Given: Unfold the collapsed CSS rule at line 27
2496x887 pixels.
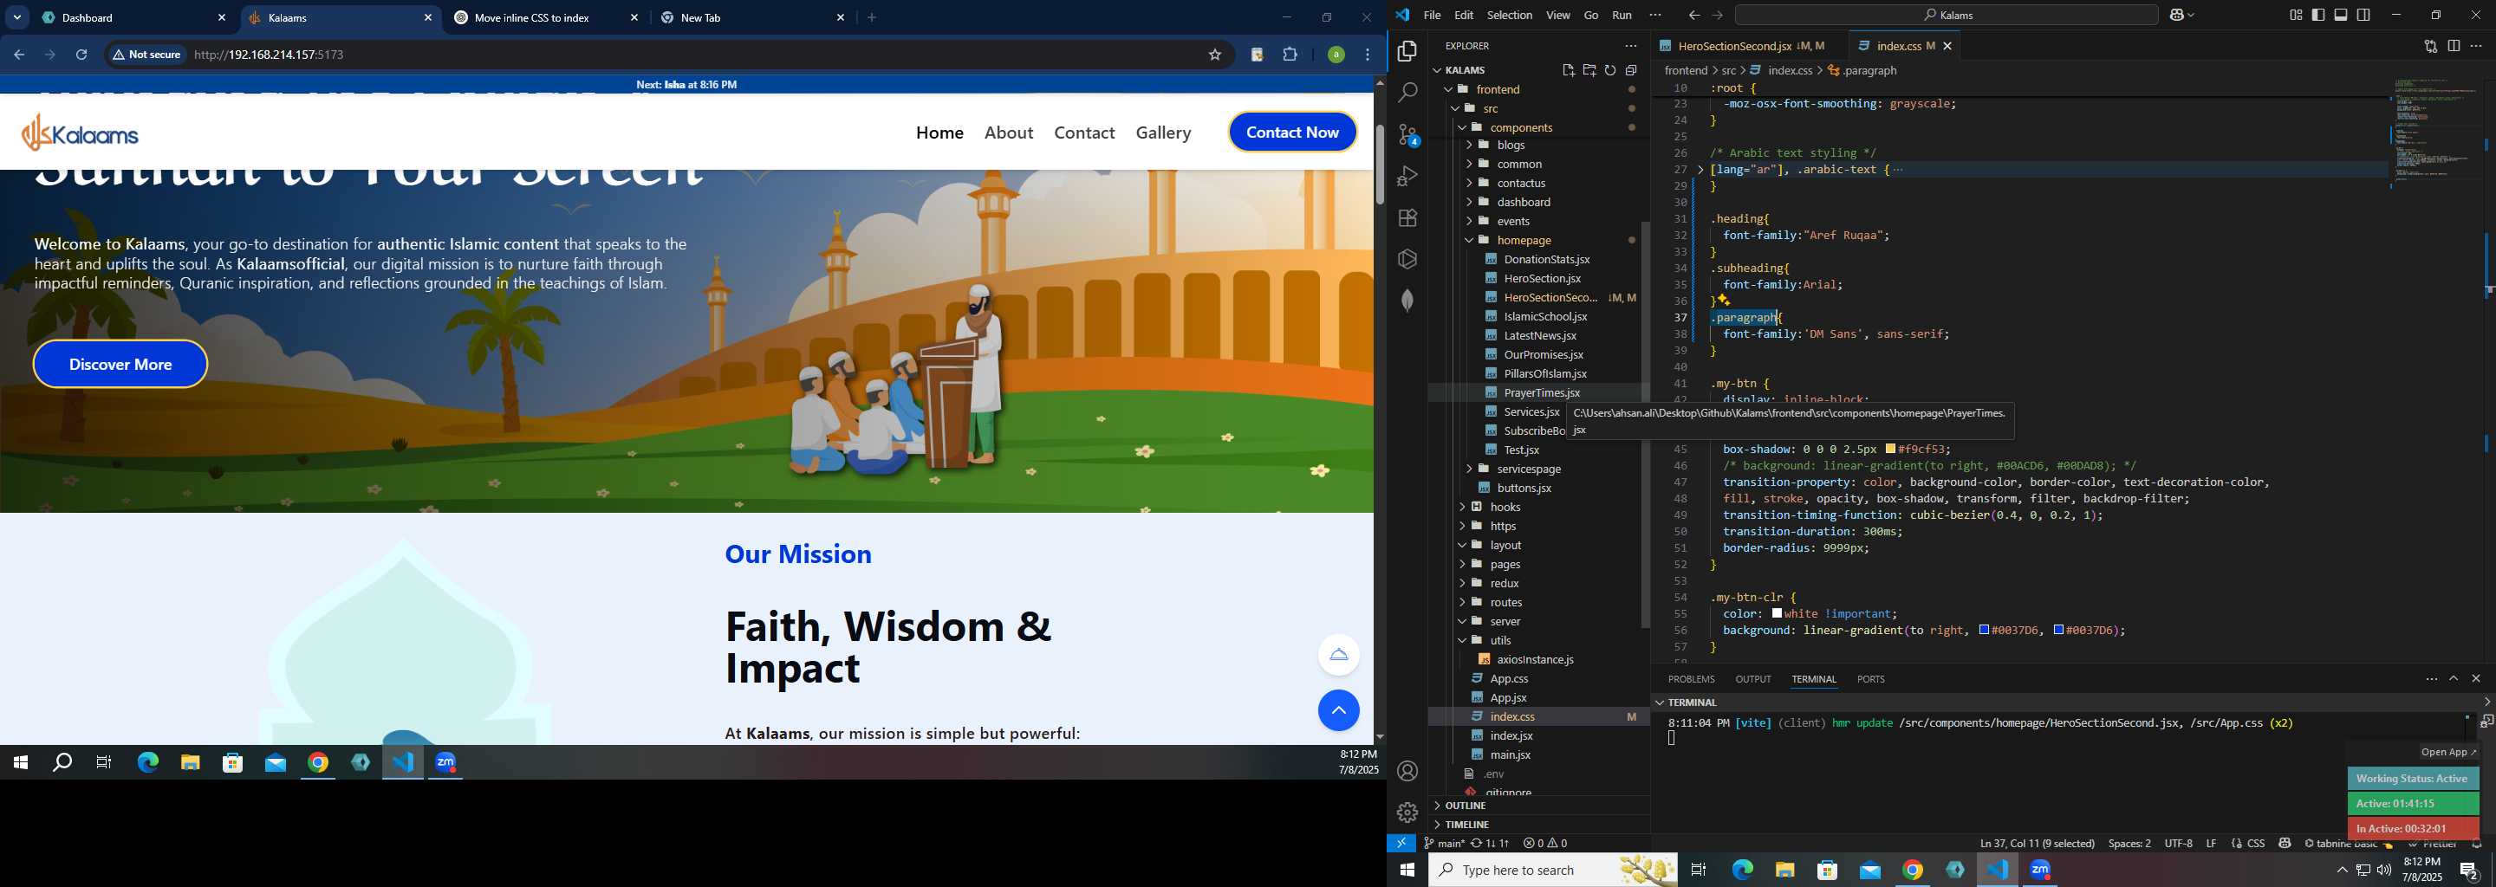Looking at the screenshot, I should click(1700, 170).
